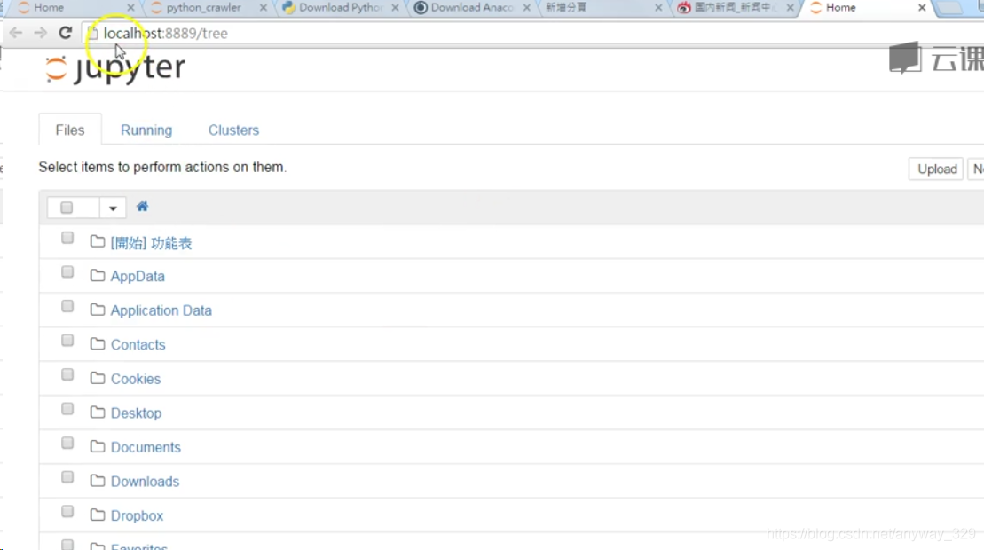The height and width of the screenshot is (550, 984).
Task: Click the browser back arrow
Action: (16, 33)
